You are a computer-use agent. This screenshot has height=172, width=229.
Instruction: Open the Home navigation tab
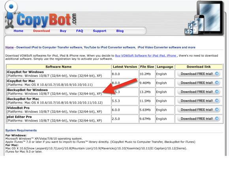[x=19, y=31]
